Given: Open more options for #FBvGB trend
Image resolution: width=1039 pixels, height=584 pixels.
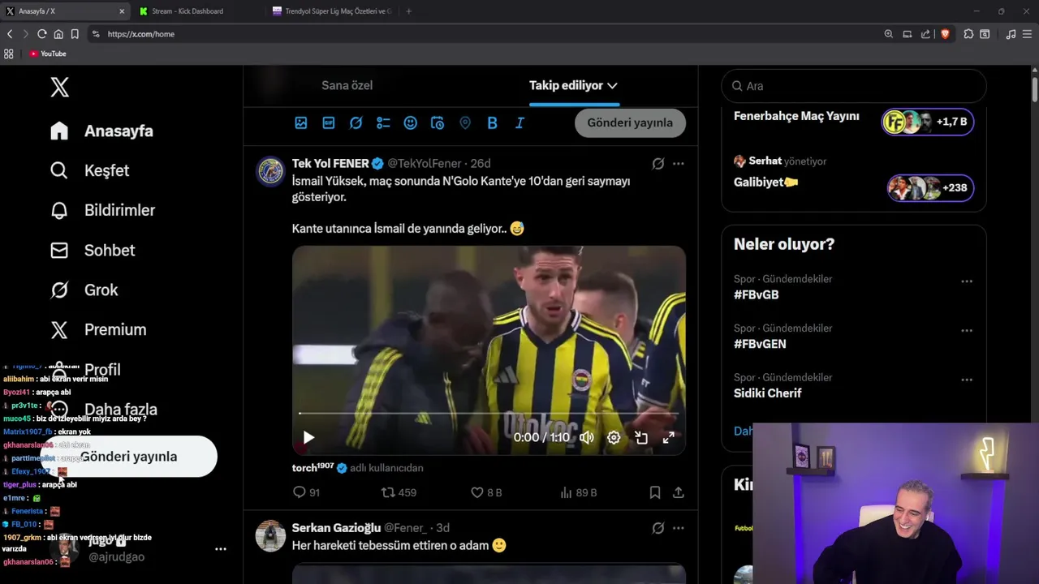Looking at the screenshot, I should 967,281.
